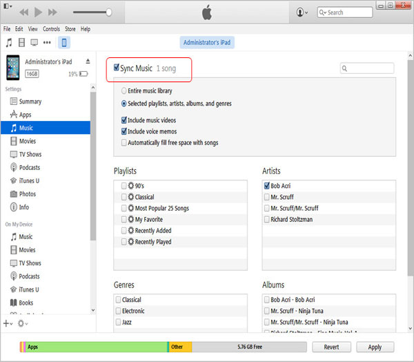Image resolution: width=414 pixels, height=362 pixels.
Task: Check the Jazz genre
Action: [118, 322]
